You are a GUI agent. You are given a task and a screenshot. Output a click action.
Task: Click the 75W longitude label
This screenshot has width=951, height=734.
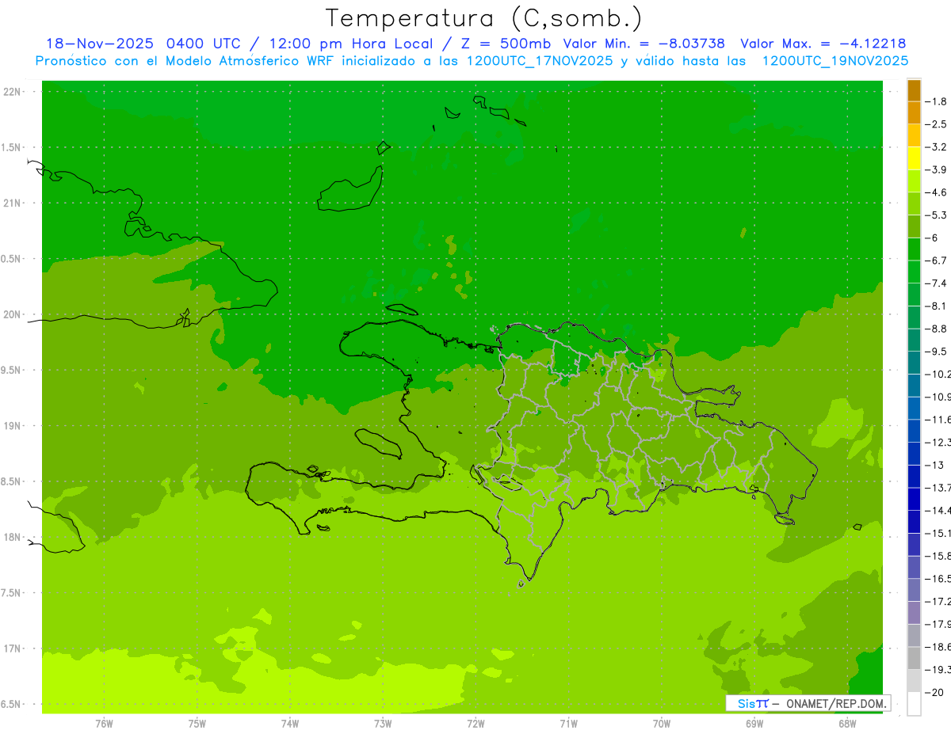pos(197,723)
